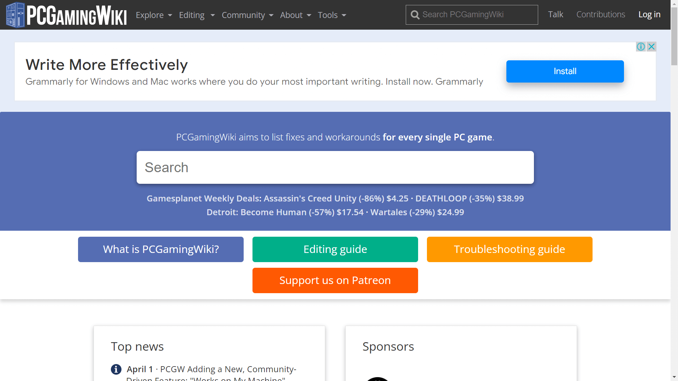Click the Talk link in header
This screenshot has width=678, height=381.
coord(555,14)
